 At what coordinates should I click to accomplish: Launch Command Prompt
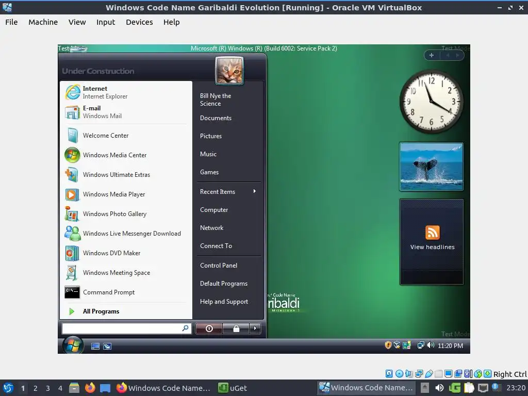(x=125, y=292)
